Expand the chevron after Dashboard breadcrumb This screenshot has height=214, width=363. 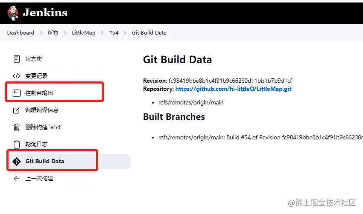click(41, 33)
